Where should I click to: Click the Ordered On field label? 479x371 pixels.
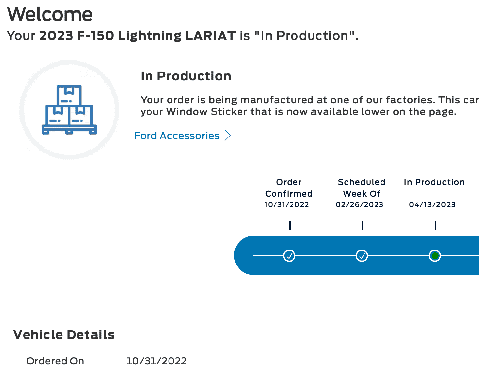(55, 361)
